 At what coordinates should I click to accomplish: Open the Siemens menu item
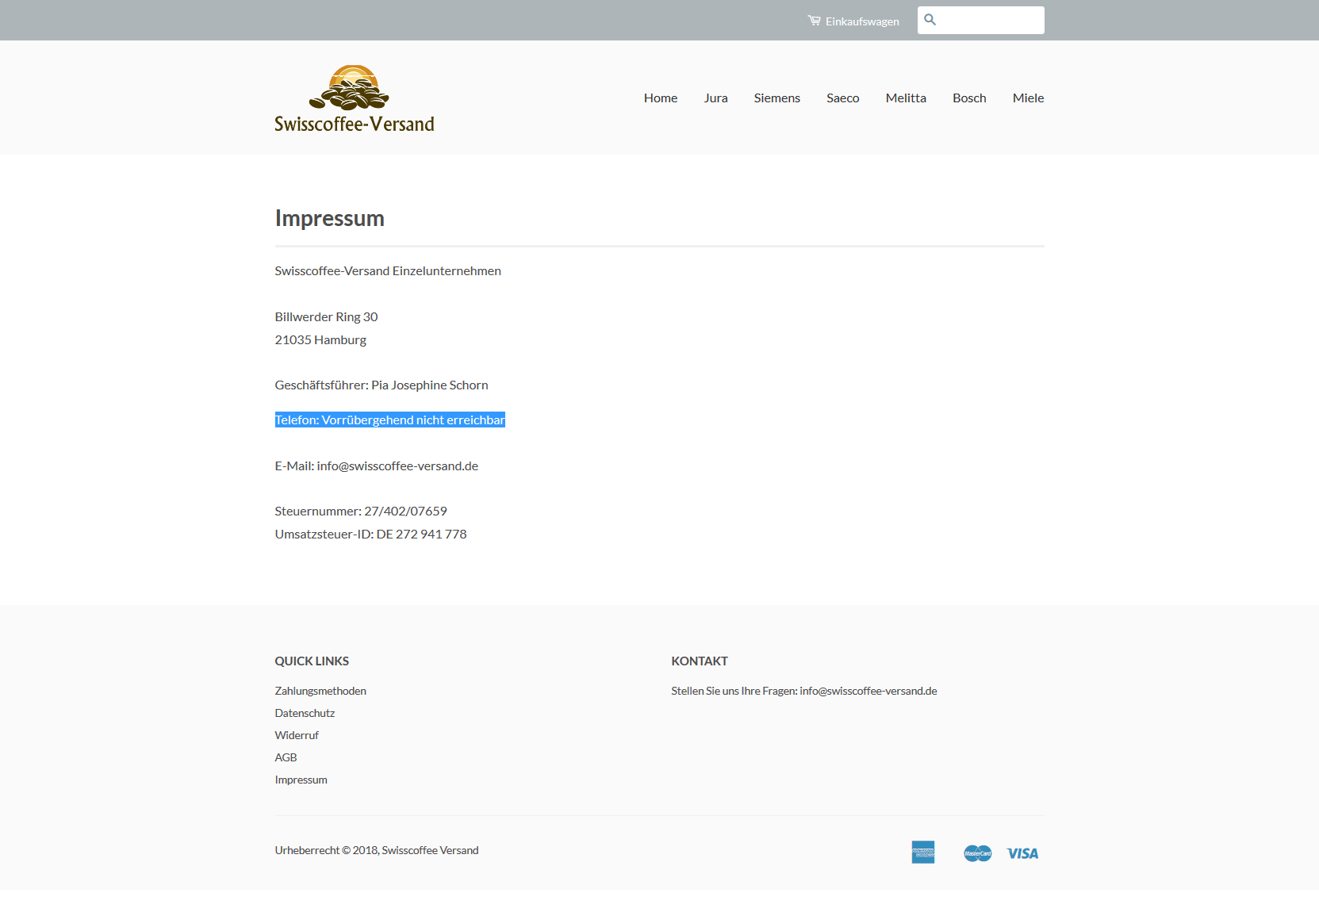pyautogui.click(x=777, y=98)
